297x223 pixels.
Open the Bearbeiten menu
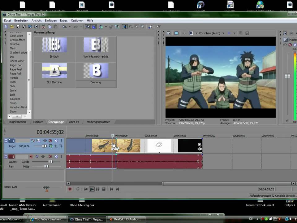[21, 20]
